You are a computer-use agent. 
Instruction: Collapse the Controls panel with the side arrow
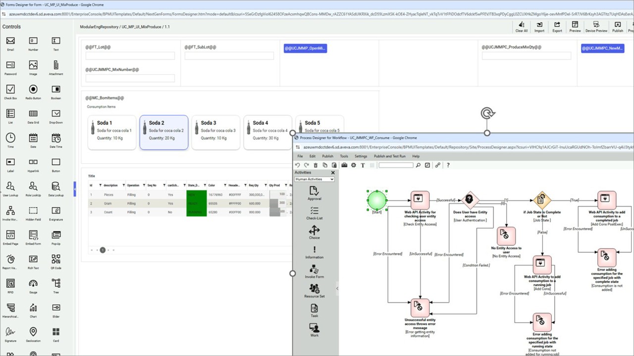(x=75, y=188)
